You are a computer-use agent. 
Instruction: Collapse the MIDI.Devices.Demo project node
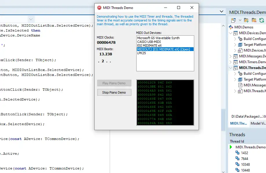(x=231, y=33)
